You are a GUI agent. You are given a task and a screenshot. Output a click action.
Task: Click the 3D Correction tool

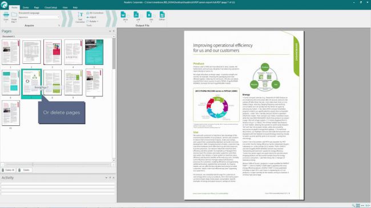coord(95,13)
